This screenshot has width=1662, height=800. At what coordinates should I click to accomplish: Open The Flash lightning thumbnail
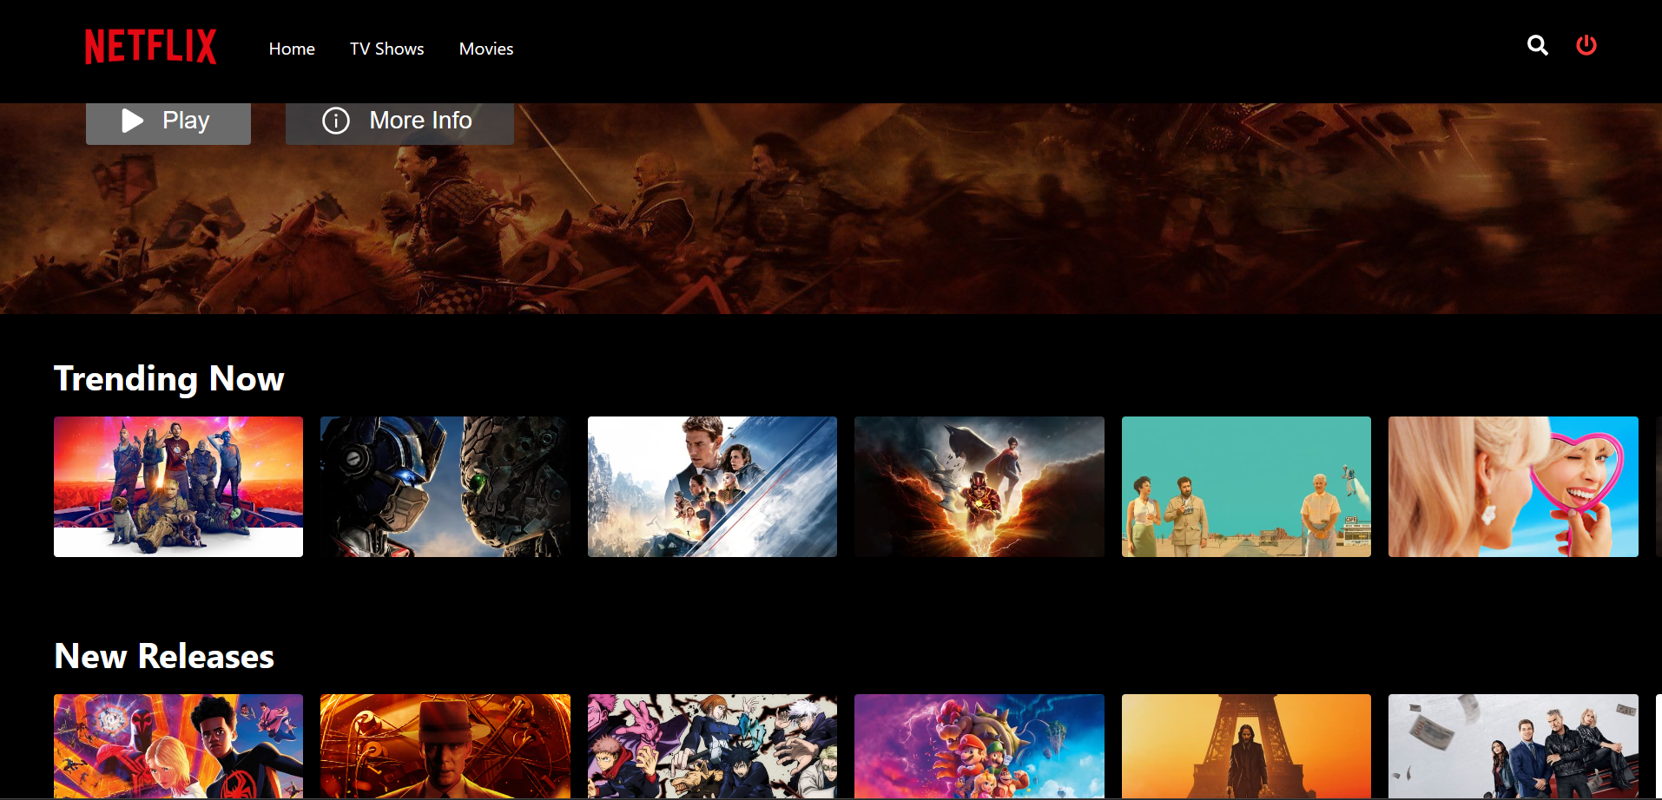click(x=979, y=487)
